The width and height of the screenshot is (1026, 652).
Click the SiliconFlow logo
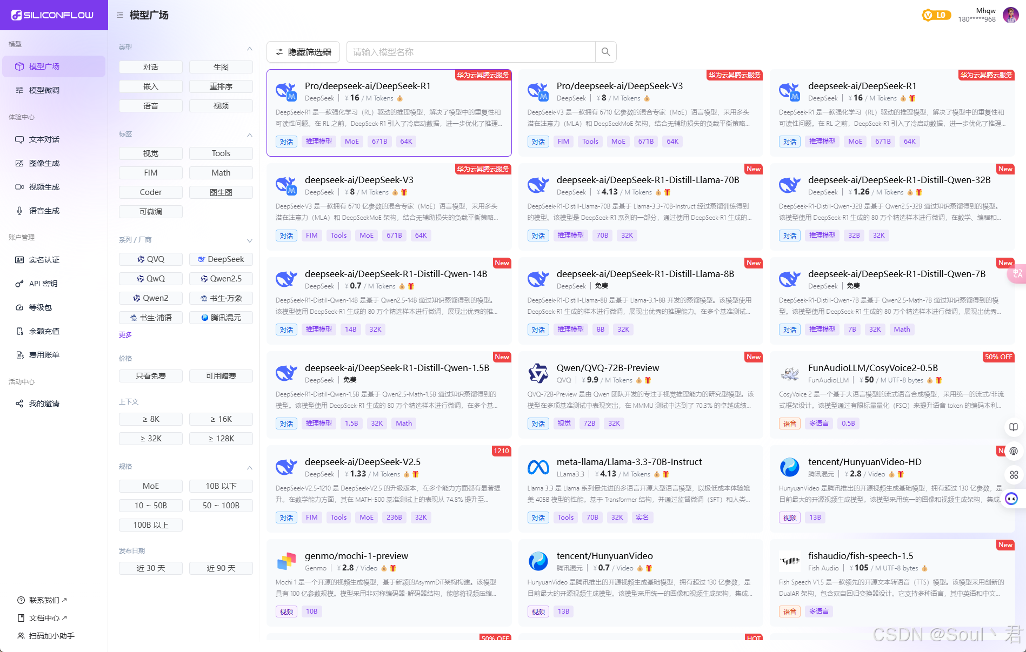(52, 15)
